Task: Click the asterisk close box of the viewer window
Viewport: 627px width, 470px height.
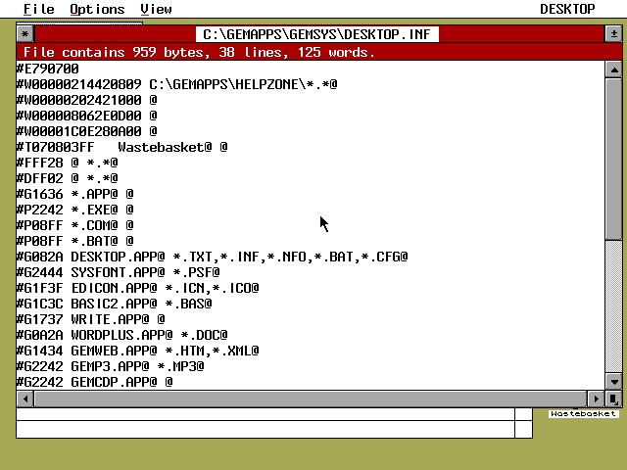Action: tap(25, 34)
